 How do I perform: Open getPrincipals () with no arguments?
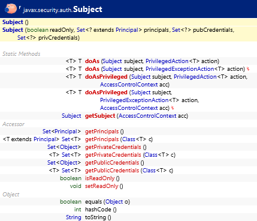click(x=102, y=132)
